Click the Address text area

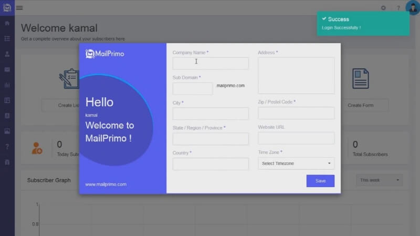click(296, 76)
